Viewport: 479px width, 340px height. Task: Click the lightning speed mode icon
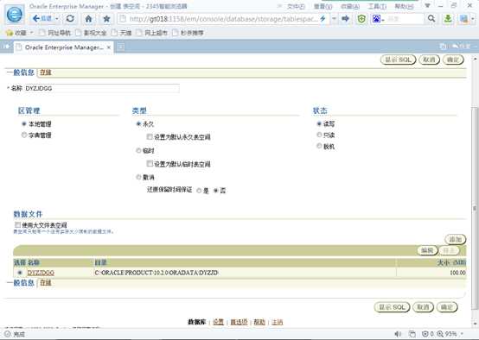tap(323, 19)
